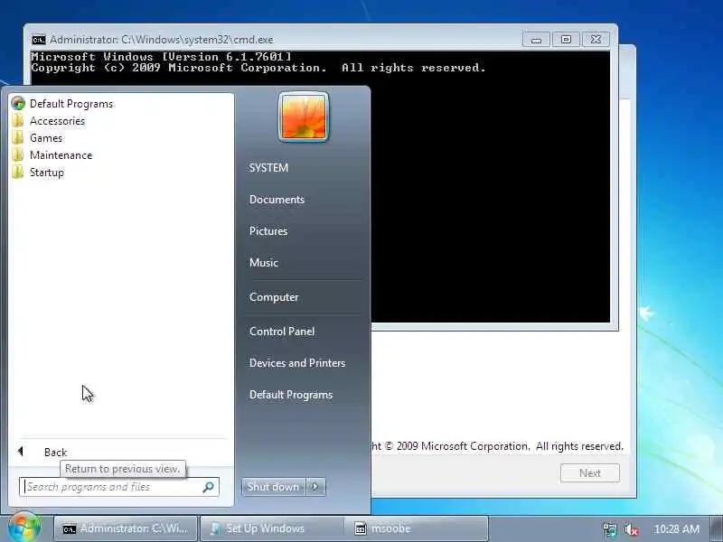Screen dimensions: 723x542
Task: Click the 10:28 AM clock
Action: [676, 528]
